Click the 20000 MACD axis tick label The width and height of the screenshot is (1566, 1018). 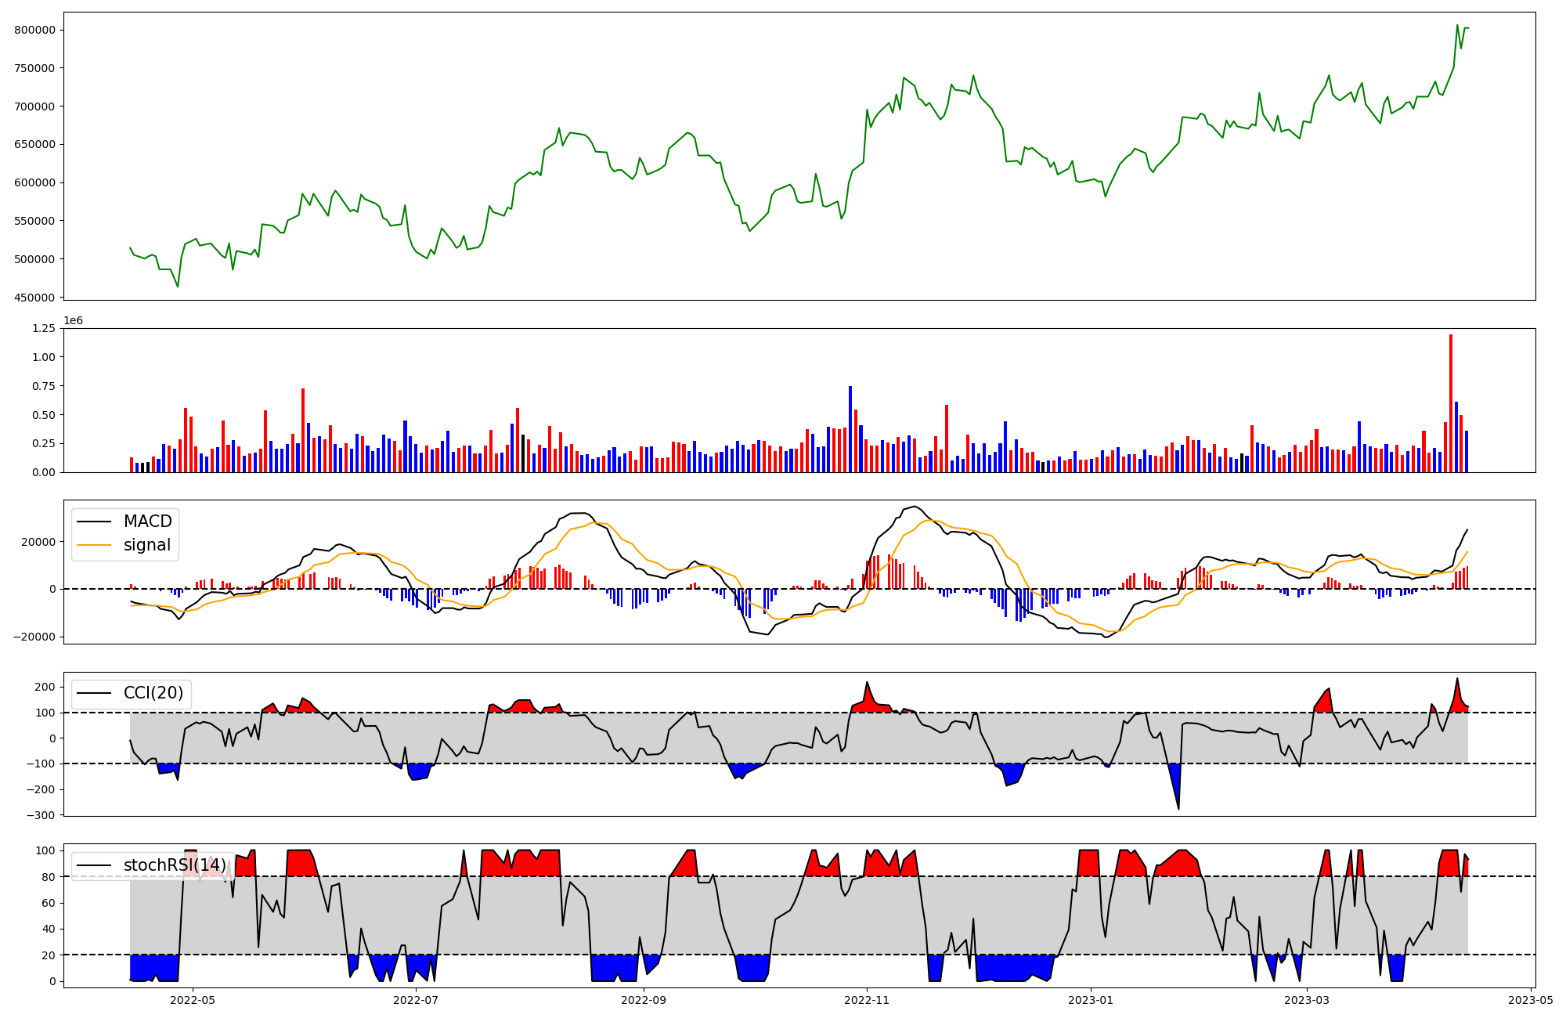click(38, 542)
